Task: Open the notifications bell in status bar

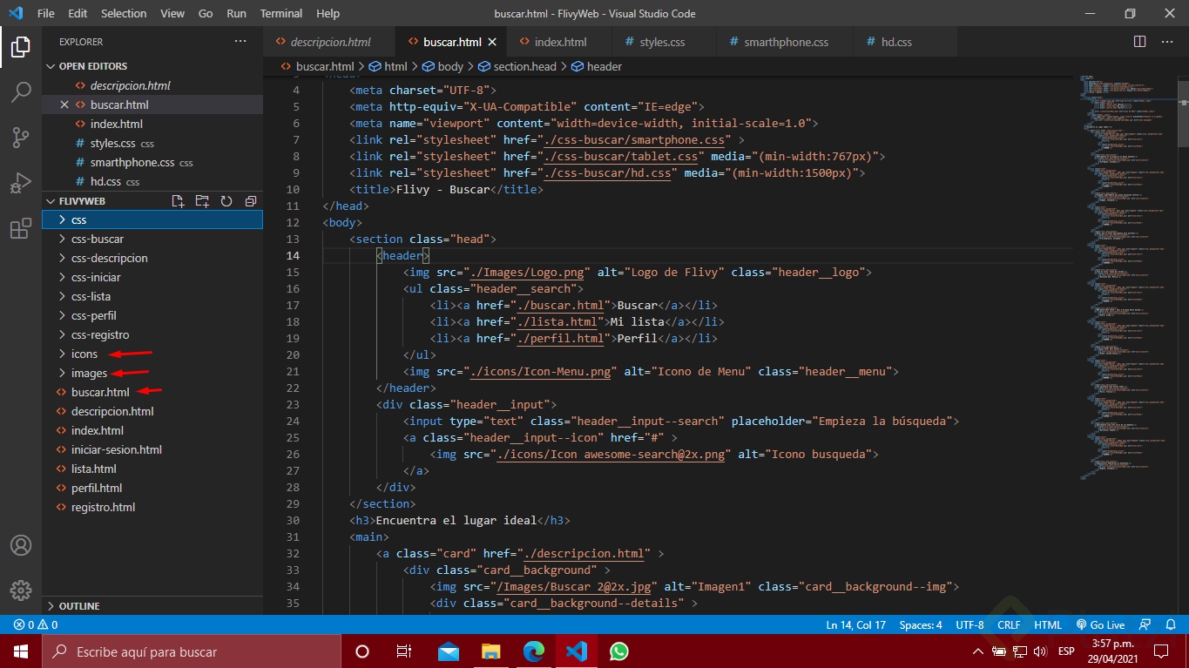Action: pyautogui.click(x=1171, y=624)
